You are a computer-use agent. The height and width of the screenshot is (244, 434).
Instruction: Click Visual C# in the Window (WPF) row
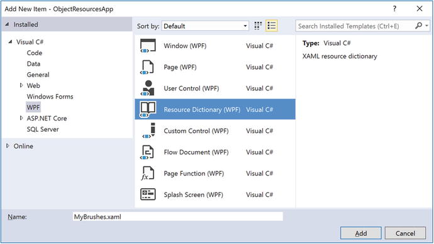(260, 46)
